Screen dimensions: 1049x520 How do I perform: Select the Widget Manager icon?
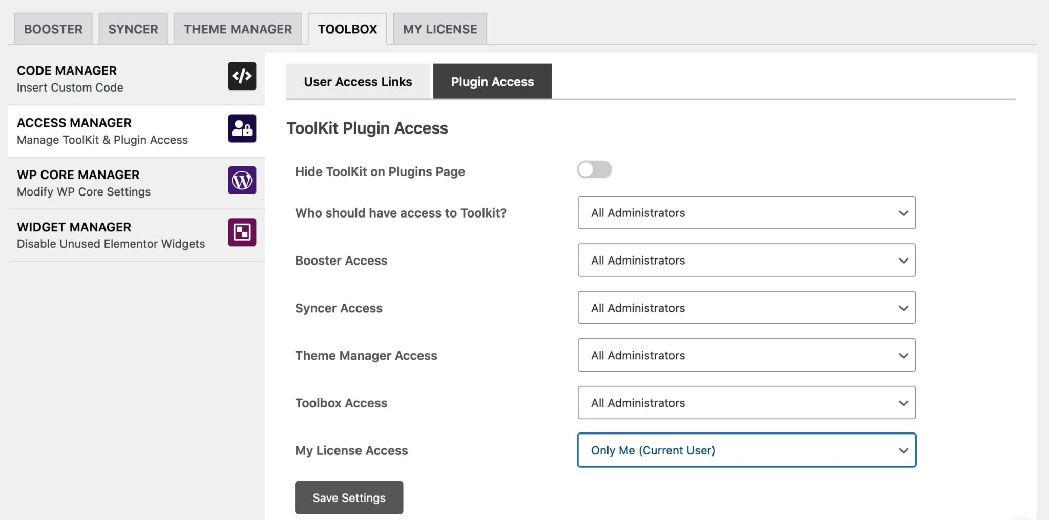(241, 233)
